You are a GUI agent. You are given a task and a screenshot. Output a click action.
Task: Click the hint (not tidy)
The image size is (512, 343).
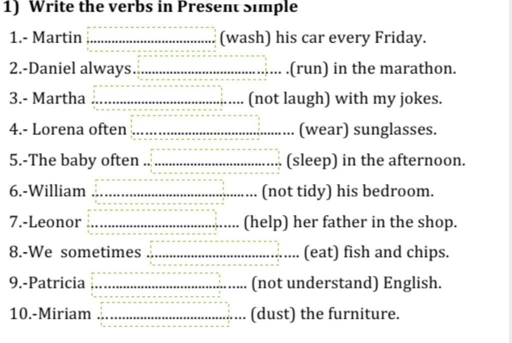tap(297, 191)
